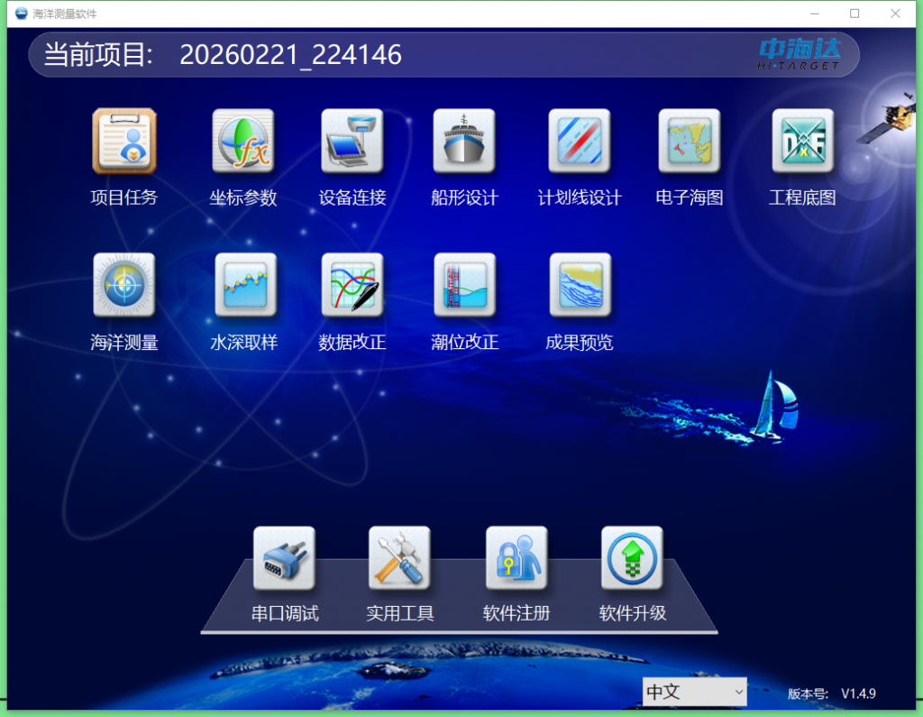Open 工程底图 DXF base map
This screenshot has height=717, width=923.
802,142
